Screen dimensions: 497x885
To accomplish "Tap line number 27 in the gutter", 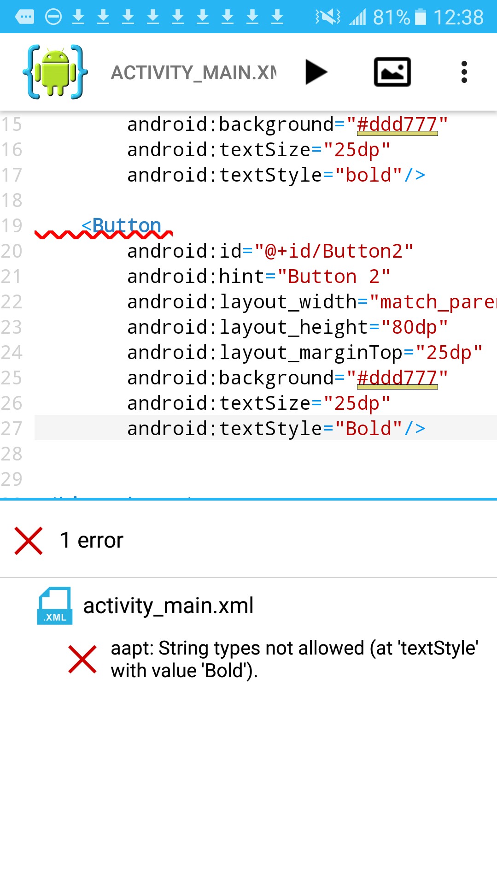I will click(x=12, y=428).
